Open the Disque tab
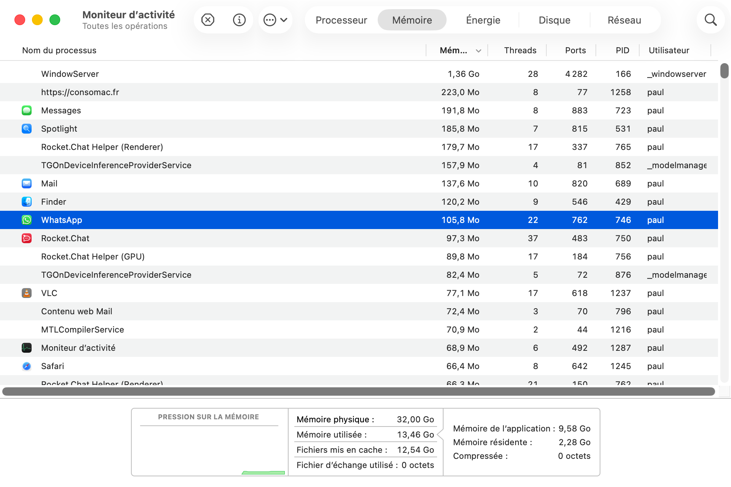The width and height of the screenshot is (731, 487). [554, 20]
